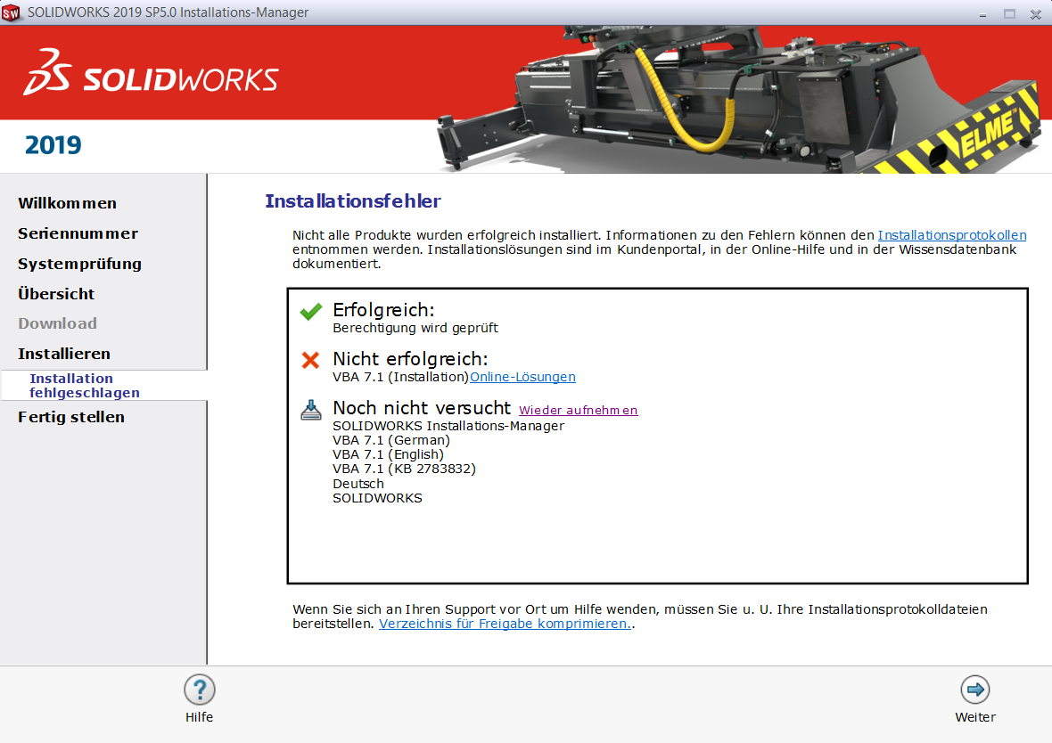Click the SW application icon in title bar
Viewport: 1052px width, 743px height.
pyautogui.click(x=12, y=12)
